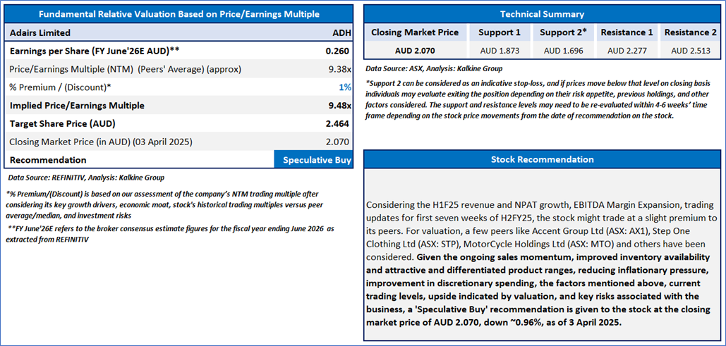Image resolution: width=726 pixels, height=346 pixels.
Task: Click the Speculative Buy recommendation cell
Action: [317, 160]
